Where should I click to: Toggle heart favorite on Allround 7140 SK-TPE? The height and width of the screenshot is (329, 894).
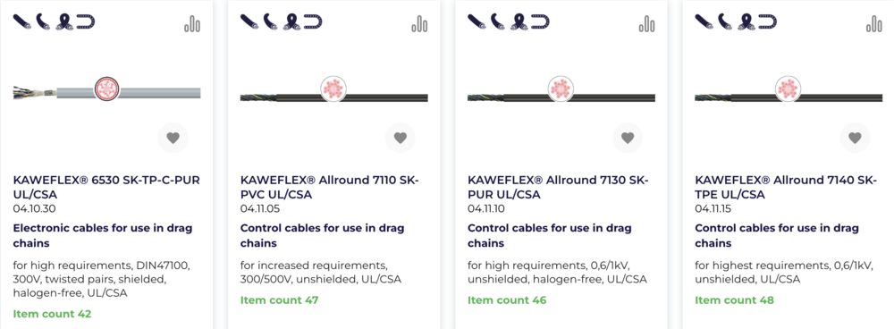coord(855,138)
